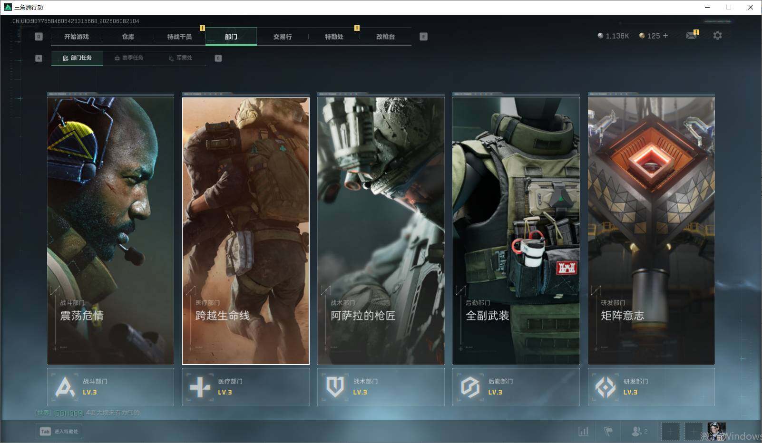Switch to the 开始游戏 tab
Screen dimensions: 762x443
[x=77, y=37]
